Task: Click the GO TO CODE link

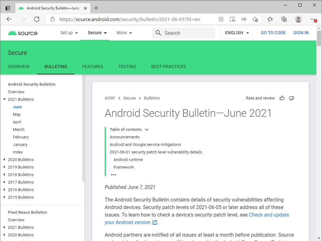Action: [x=273, y=33]
